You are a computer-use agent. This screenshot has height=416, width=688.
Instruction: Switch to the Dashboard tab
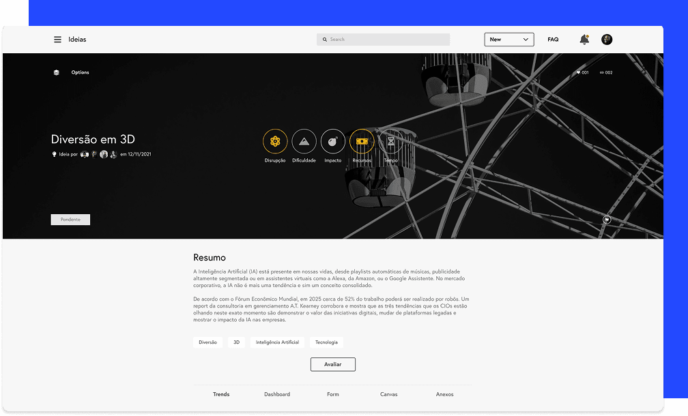point(277,394)
